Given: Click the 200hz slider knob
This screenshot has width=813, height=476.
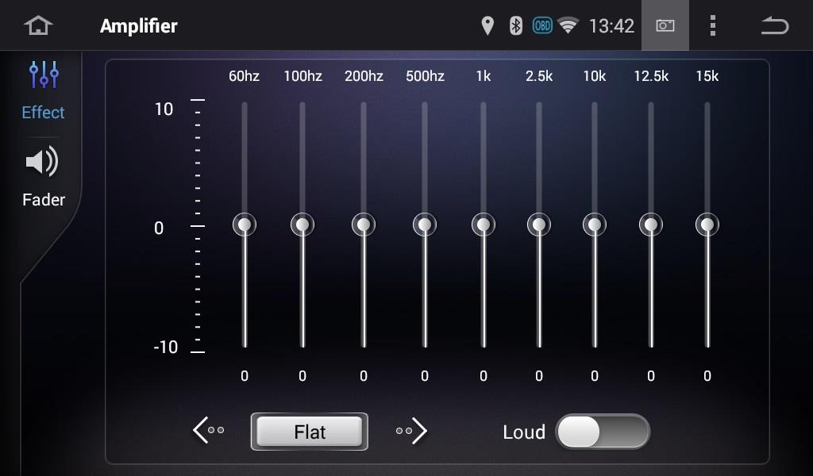Looking at the screenshot, I should (364, 225).
